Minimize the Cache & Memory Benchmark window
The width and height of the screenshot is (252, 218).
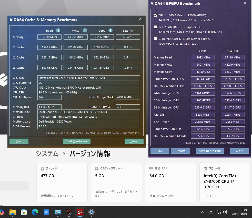pyautogui.click(x=128, y=19)
